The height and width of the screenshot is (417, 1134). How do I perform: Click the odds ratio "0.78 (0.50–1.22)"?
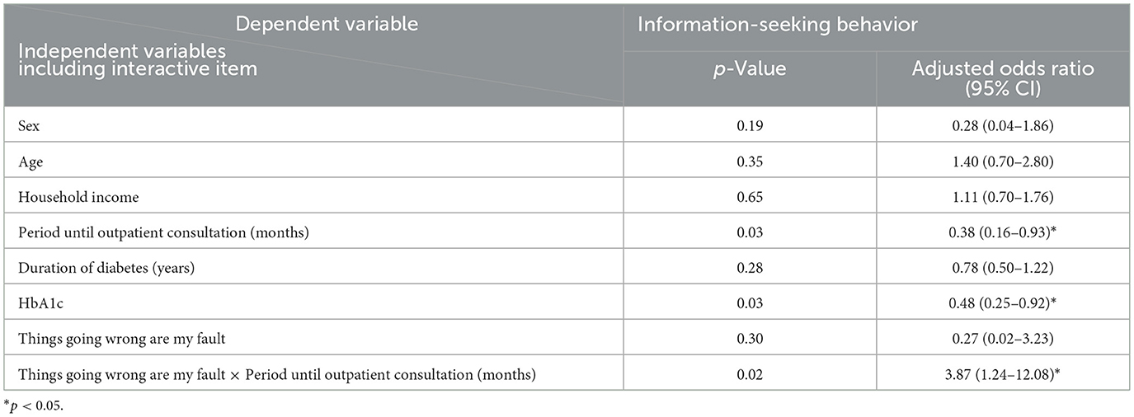click(x=1003, y=266)
